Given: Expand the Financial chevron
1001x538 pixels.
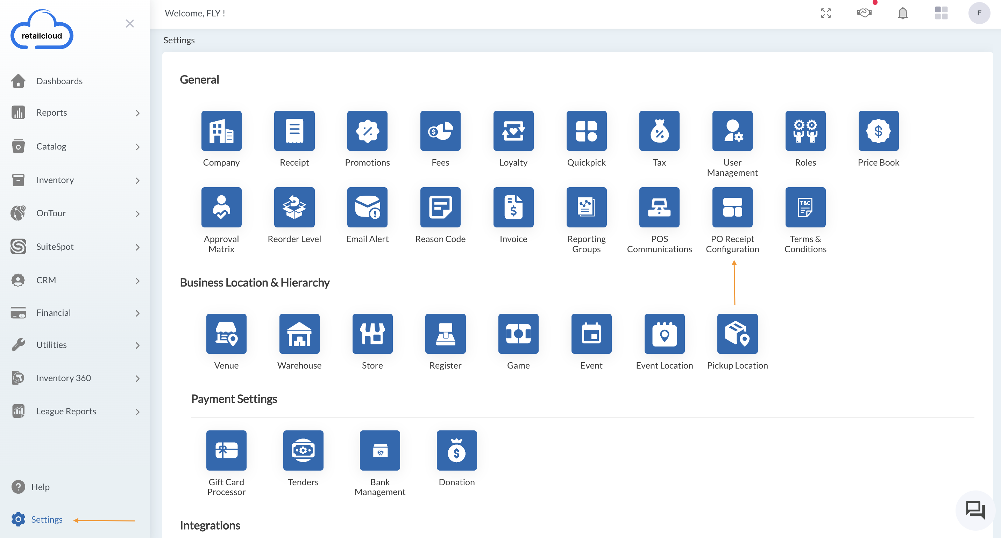Looking at the screenshot, I should click(137, 313).
